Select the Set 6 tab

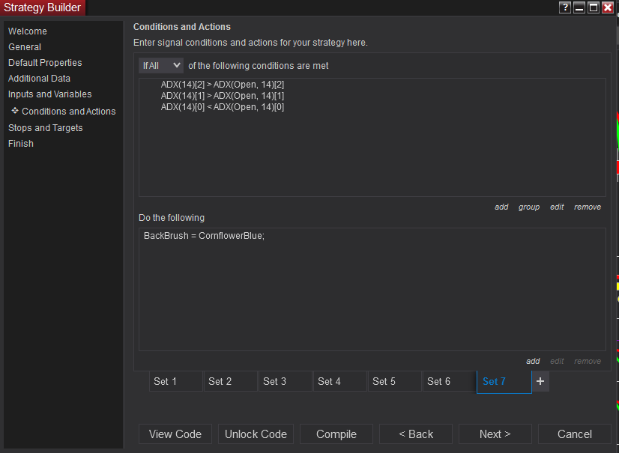pos(449,381)
